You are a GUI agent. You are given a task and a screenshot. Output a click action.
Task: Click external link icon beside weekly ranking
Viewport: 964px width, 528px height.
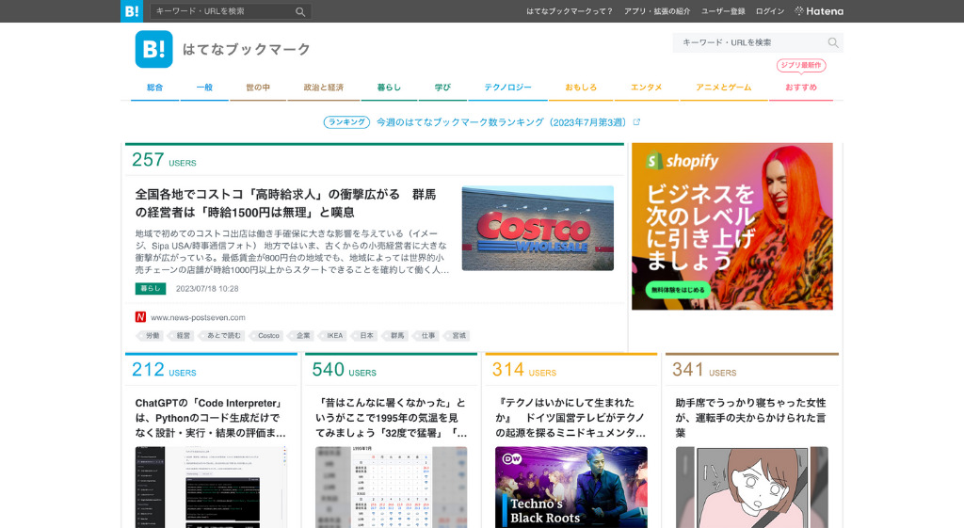[636, 122]
